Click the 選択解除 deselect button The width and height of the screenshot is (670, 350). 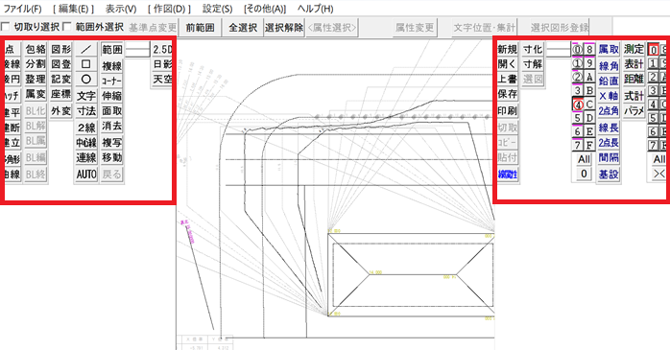point(284,28)
